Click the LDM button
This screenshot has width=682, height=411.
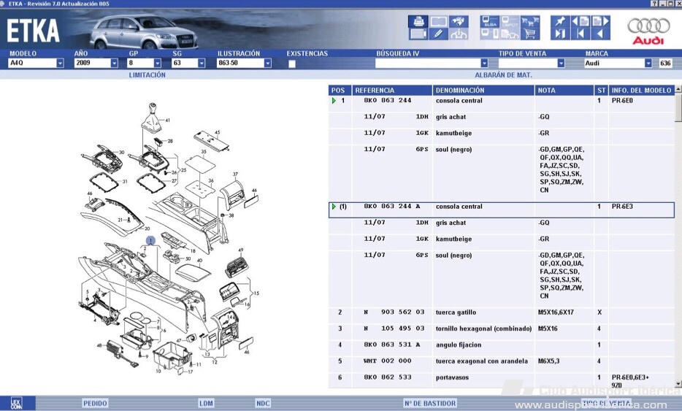point(206,403)
